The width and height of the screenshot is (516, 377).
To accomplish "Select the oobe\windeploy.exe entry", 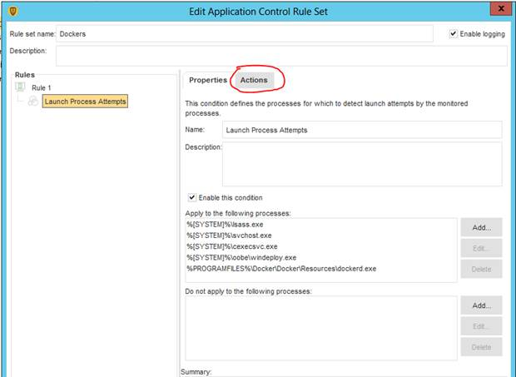I will point(241,258).
